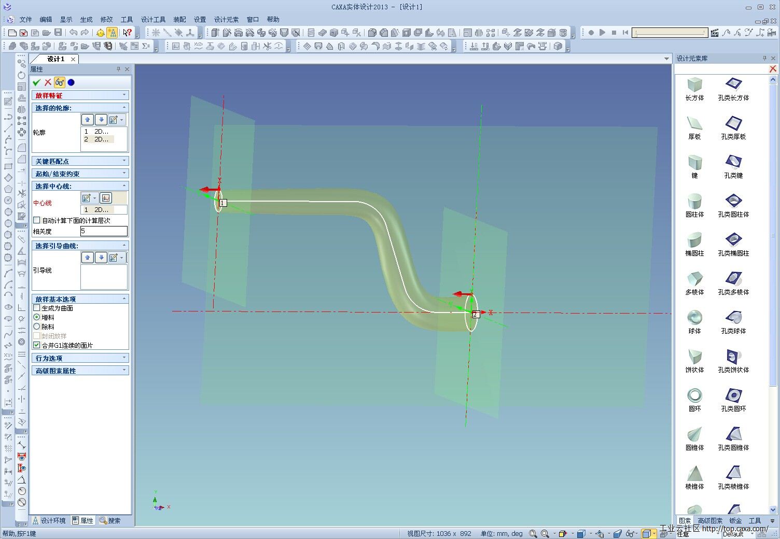Screen dimensions: 780x539
Task: Pin the 属性 panel
Action: (118, 69)
